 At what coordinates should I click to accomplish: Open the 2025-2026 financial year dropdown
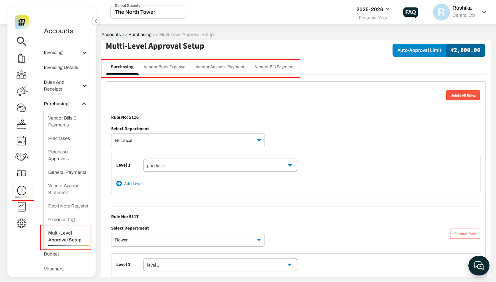coord(373,9)
